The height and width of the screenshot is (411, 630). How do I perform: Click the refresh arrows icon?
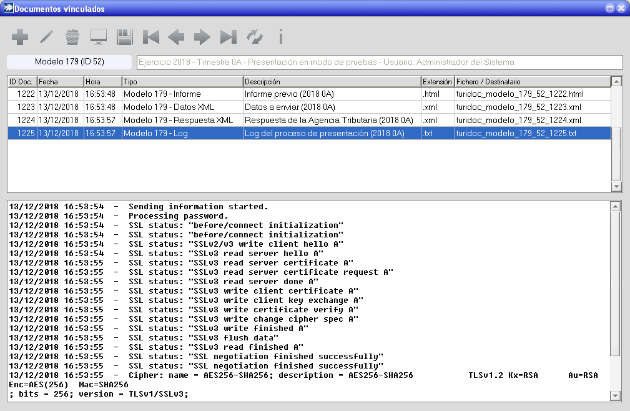pyautogui.click(x=255, y=37)
